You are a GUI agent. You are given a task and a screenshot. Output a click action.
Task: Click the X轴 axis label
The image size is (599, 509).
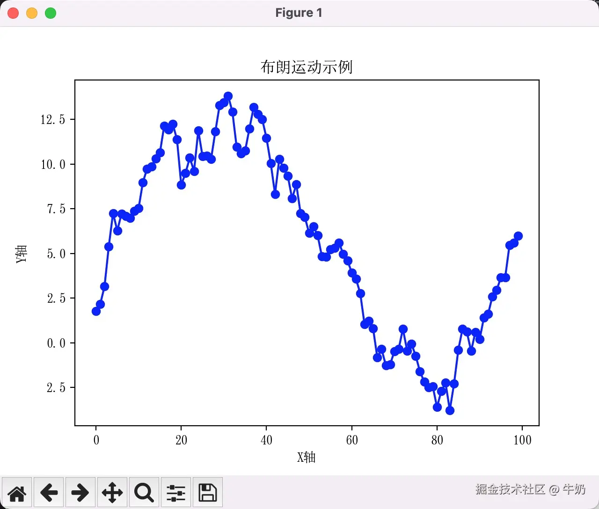307,457
